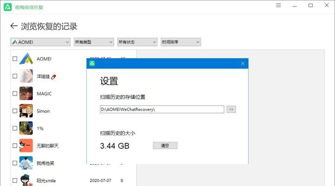Image resolution: width=335 pixels, height=186 pixels.
Task: Select the contact name 洋娃娃
Action: pos(43,76)
